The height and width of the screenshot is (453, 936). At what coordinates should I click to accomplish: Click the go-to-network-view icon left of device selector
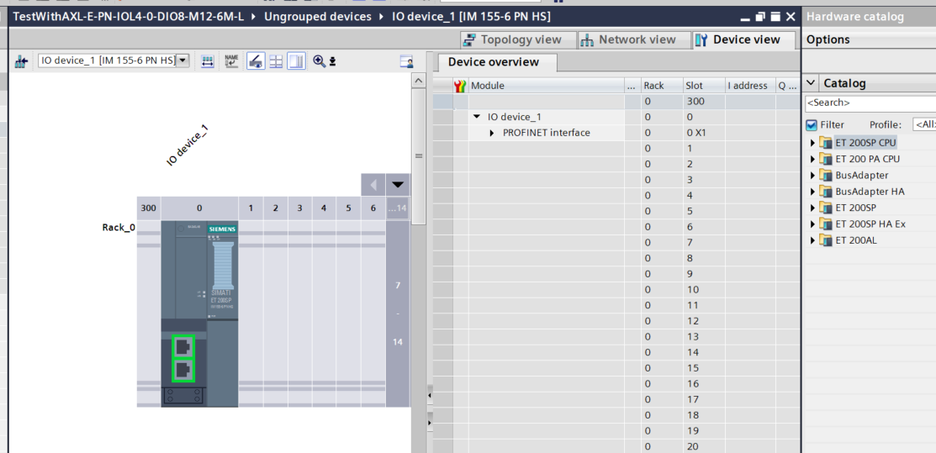tap(22, 61)
